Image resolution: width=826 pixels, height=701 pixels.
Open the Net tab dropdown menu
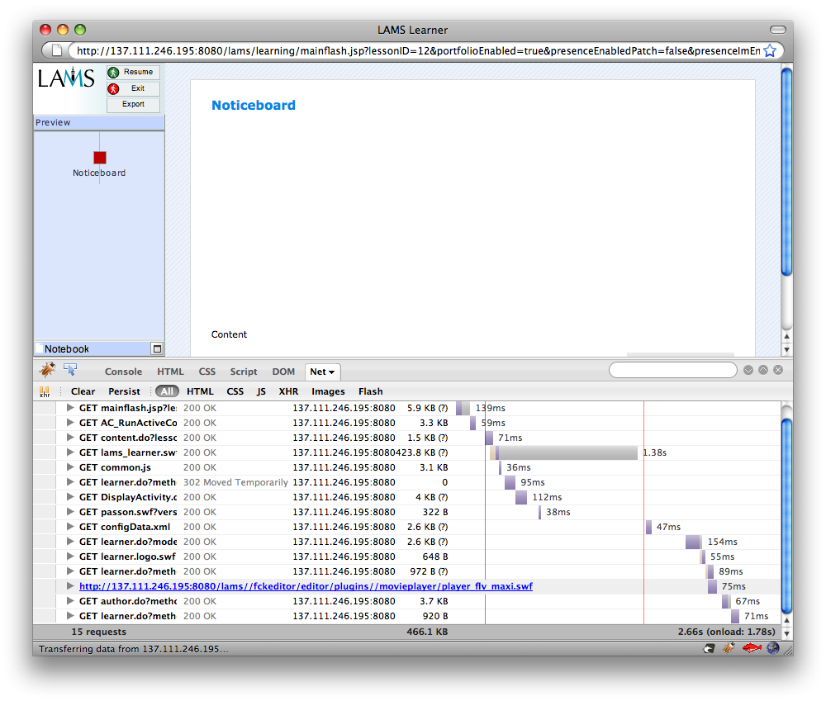(x=322, y=372)
